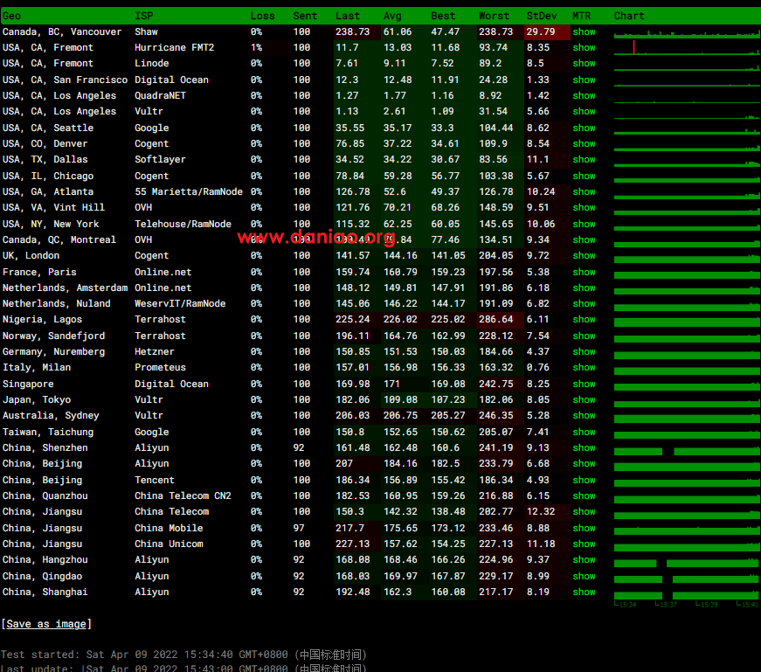Show MTR for Quanzhou China Telecom CN2

click(584, 496)
